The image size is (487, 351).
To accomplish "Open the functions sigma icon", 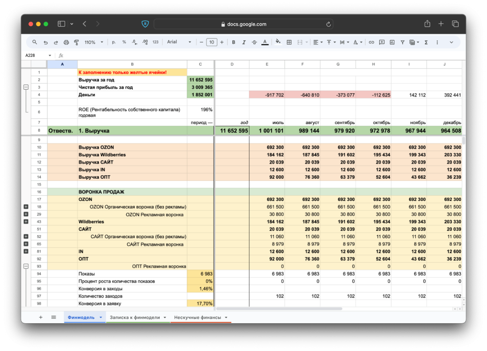I will tap(426, 42).
